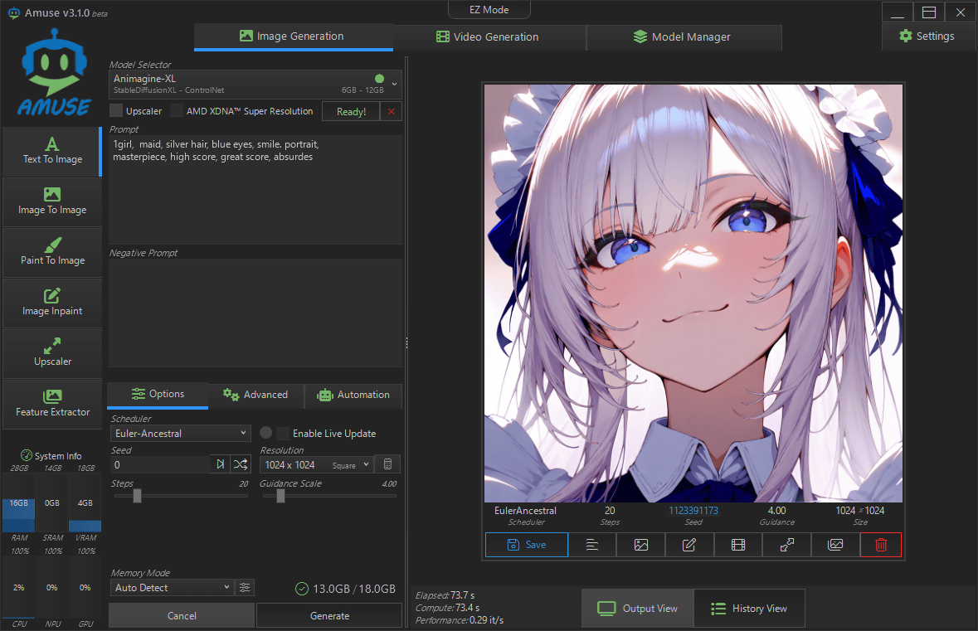Check Enable Live Update box

tap(283, 434)
